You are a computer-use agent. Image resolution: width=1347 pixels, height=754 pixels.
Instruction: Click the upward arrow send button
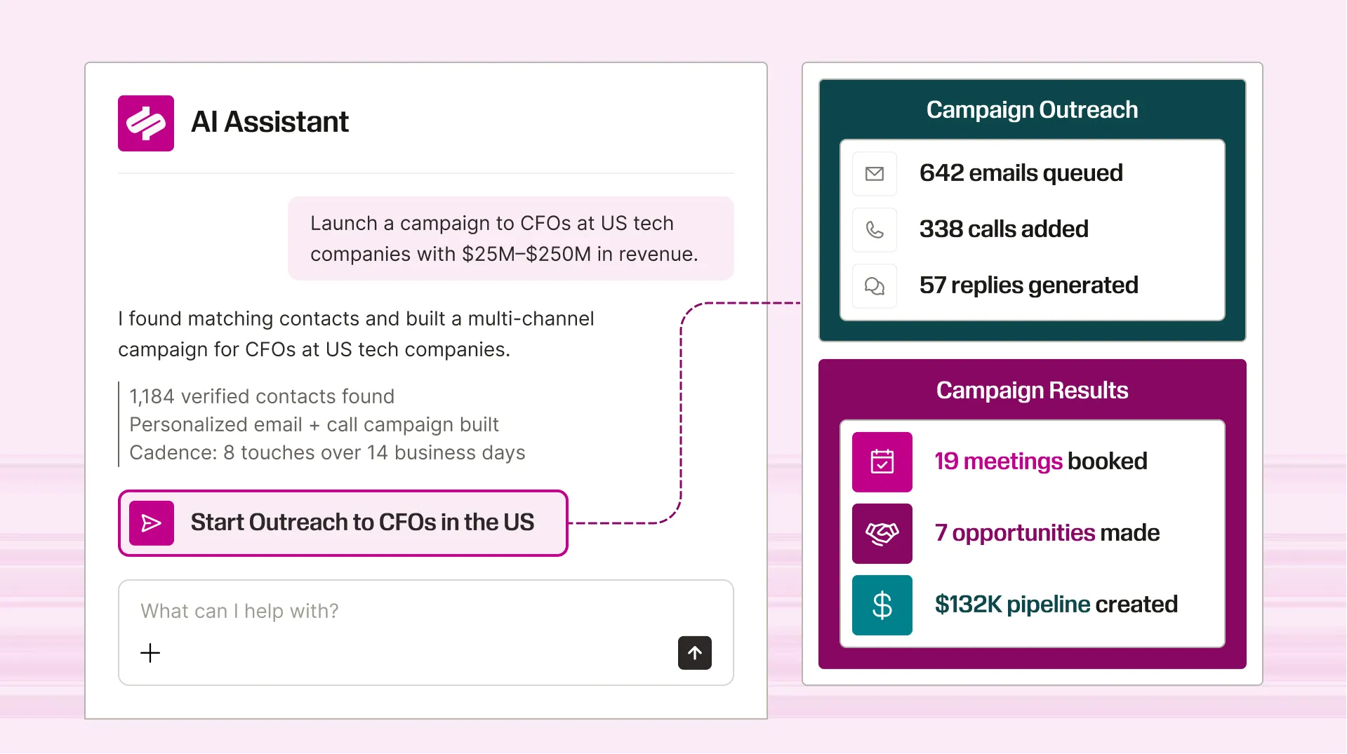click(x=694, y=653)
